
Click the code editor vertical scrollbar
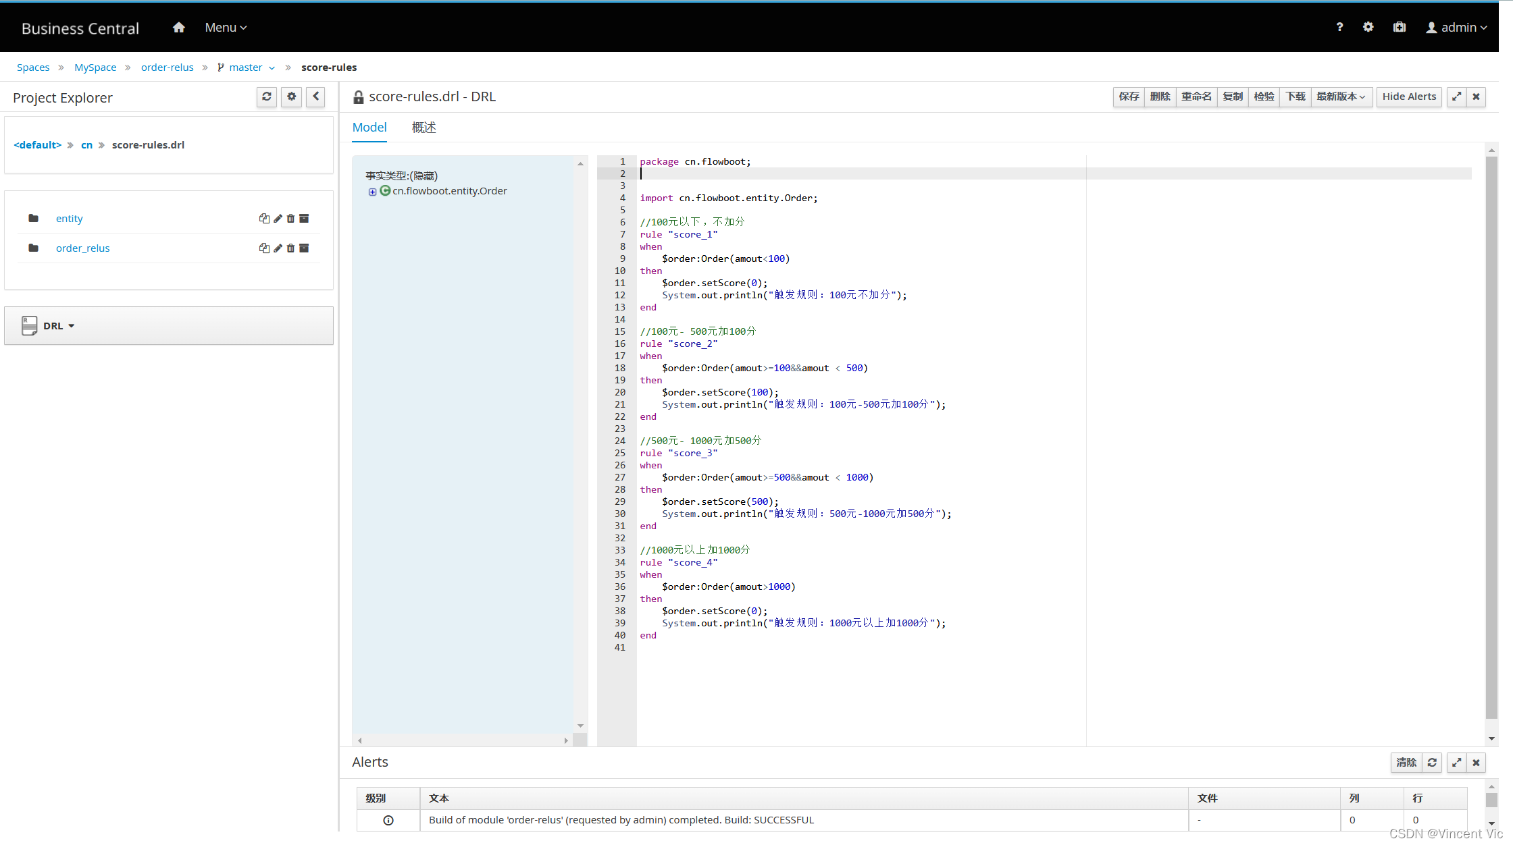pyautogui.click(x=1491, y=439)
